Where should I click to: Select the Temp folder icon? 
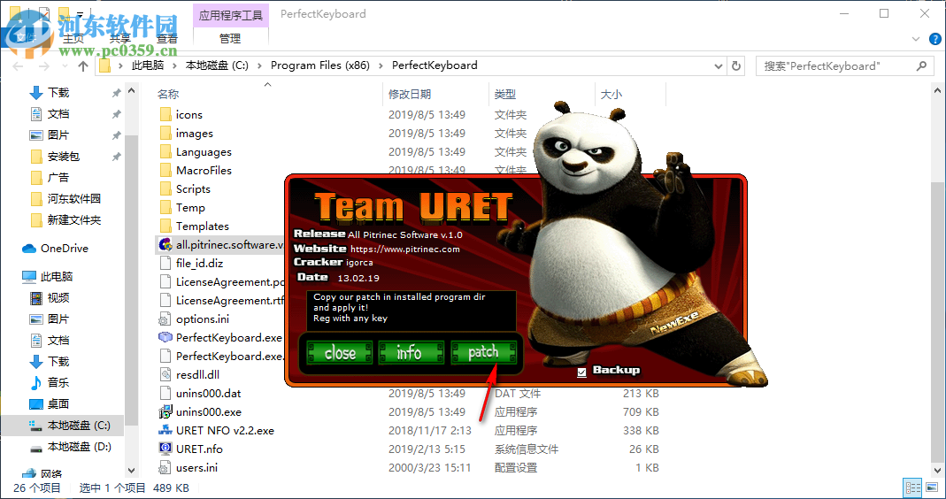tap(165, 208)
